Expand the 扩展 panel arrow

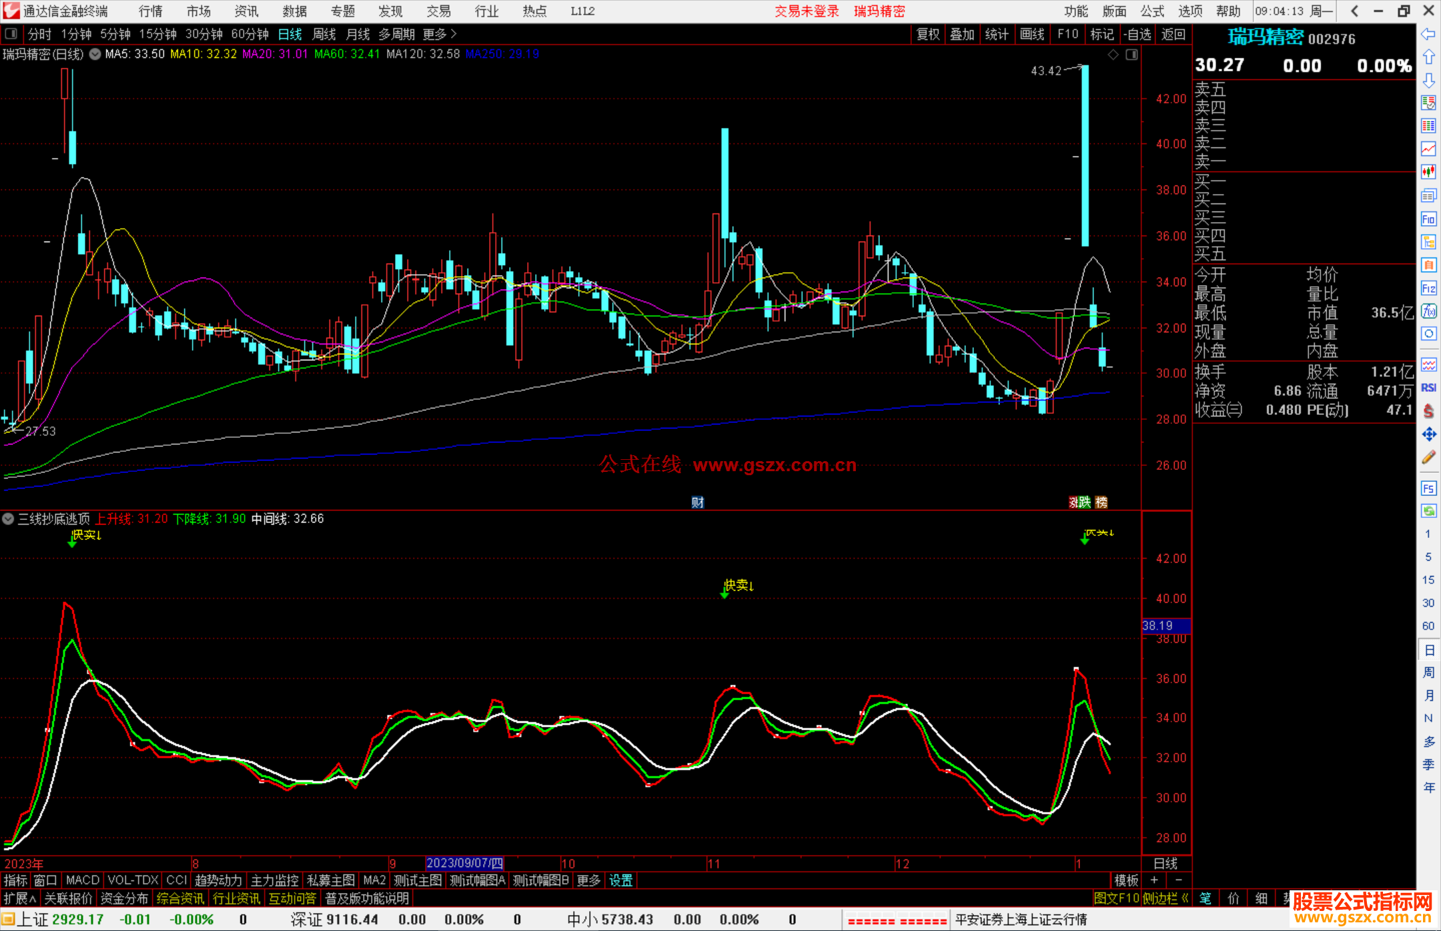[x=20, y=898]
